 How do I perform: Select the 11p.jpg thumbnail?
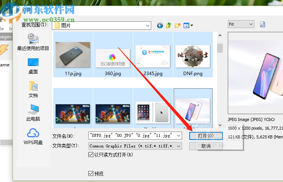tap(73, 55)
